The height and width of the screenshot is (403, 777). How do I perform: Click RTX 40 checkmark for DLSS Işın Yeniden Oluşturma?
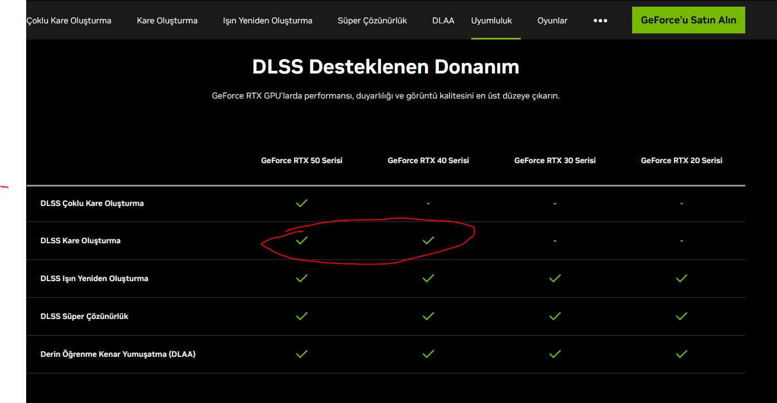click(428, 278)
